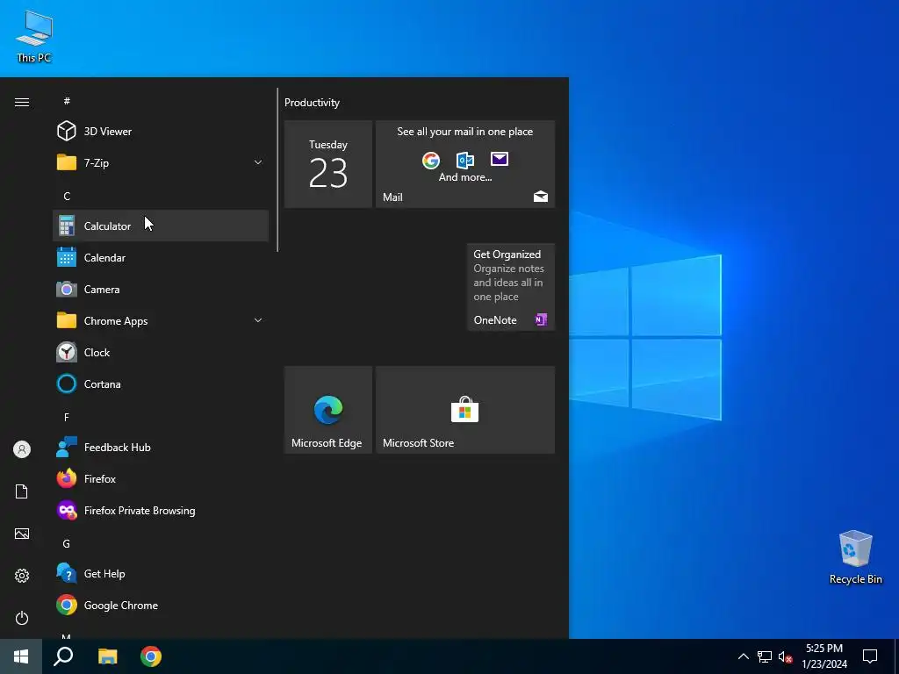Expand the Chrome Apps folder arrow
The width and height of the screenshot is (899, 674).
pos(258,320)
